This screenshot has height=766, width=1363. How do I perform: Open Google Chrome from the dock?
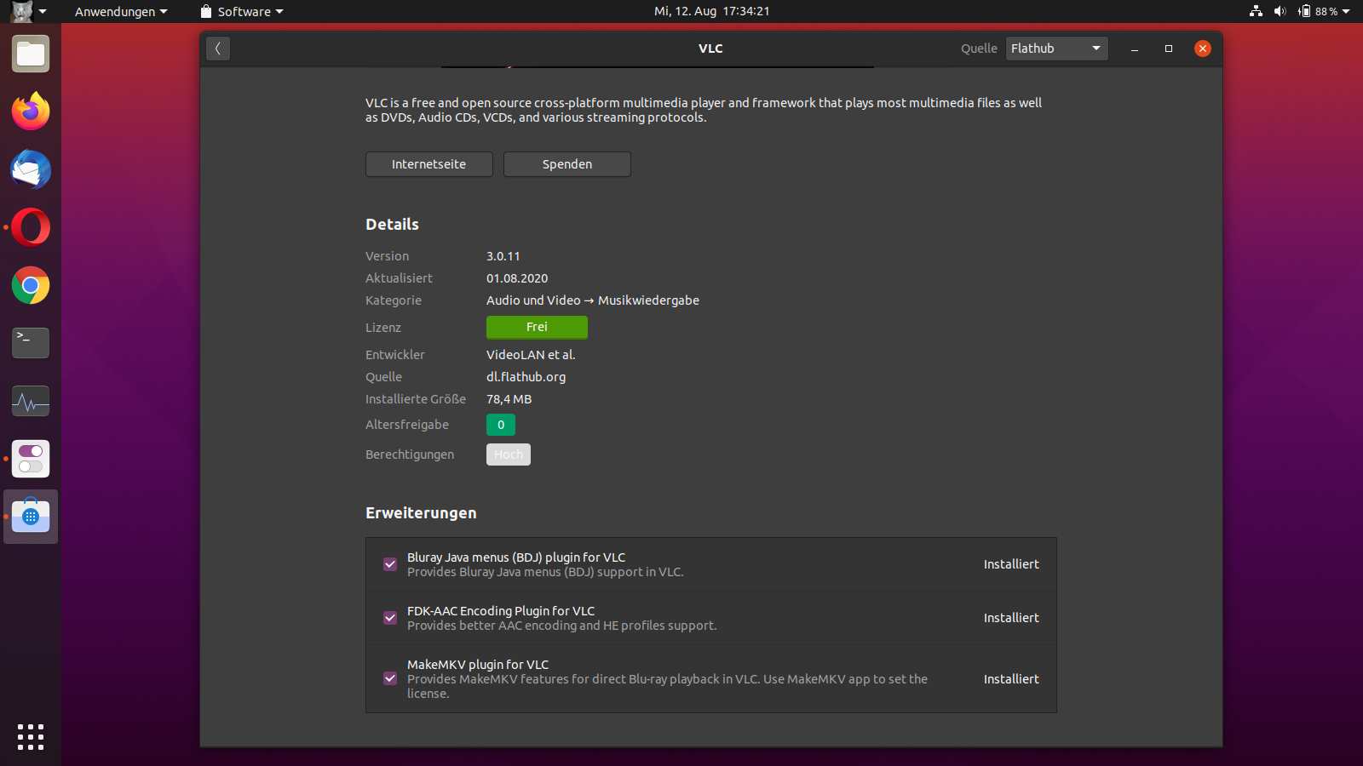31,285
